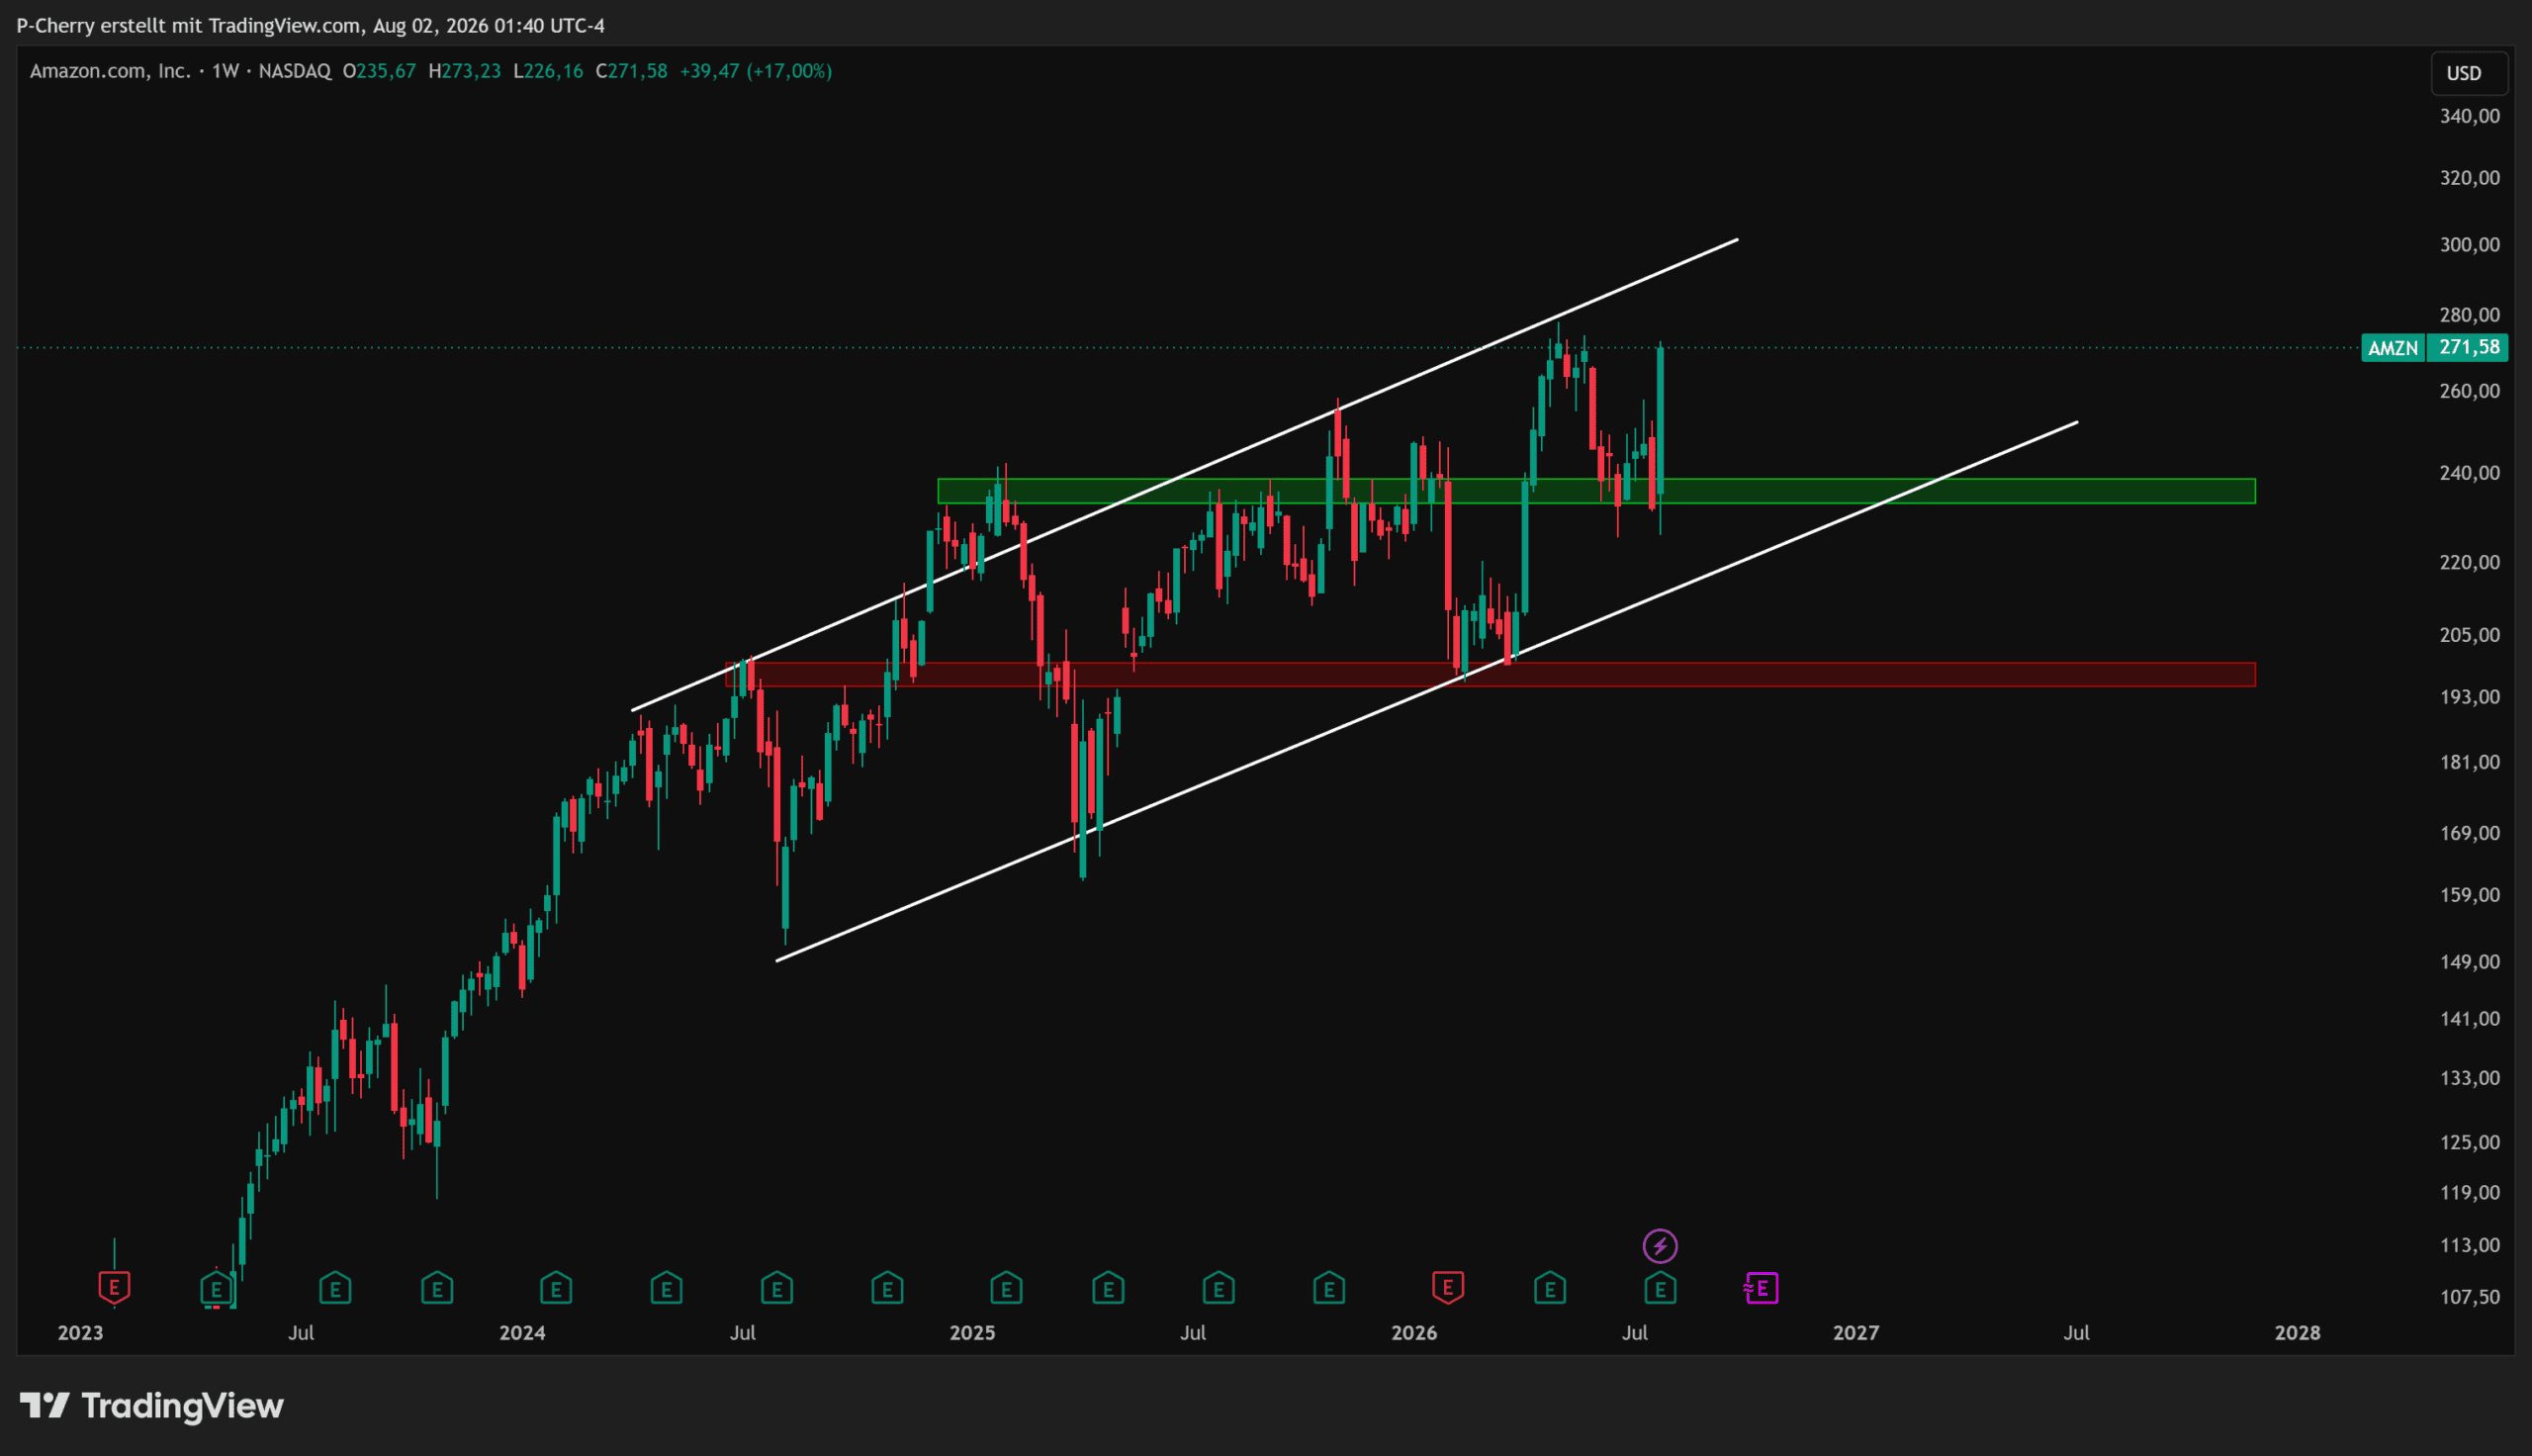Image resolution: width=2532 pixels, height=1456 pixels.
Task: Click the 2028 time axis label
Action: (x=2297, y=1333)
